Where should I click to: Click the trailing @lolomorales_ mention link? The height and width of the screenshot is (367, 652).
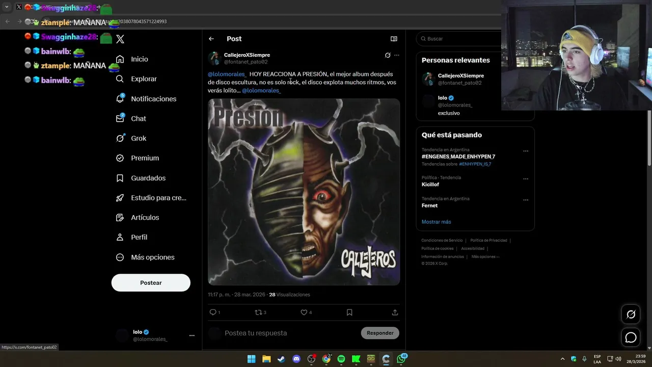pyautogui.click(x=261, y=91)
